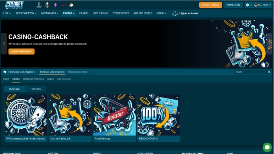Go home via the breadcrumb house icon
Screen dimensions: 274x154
point(5,72)
